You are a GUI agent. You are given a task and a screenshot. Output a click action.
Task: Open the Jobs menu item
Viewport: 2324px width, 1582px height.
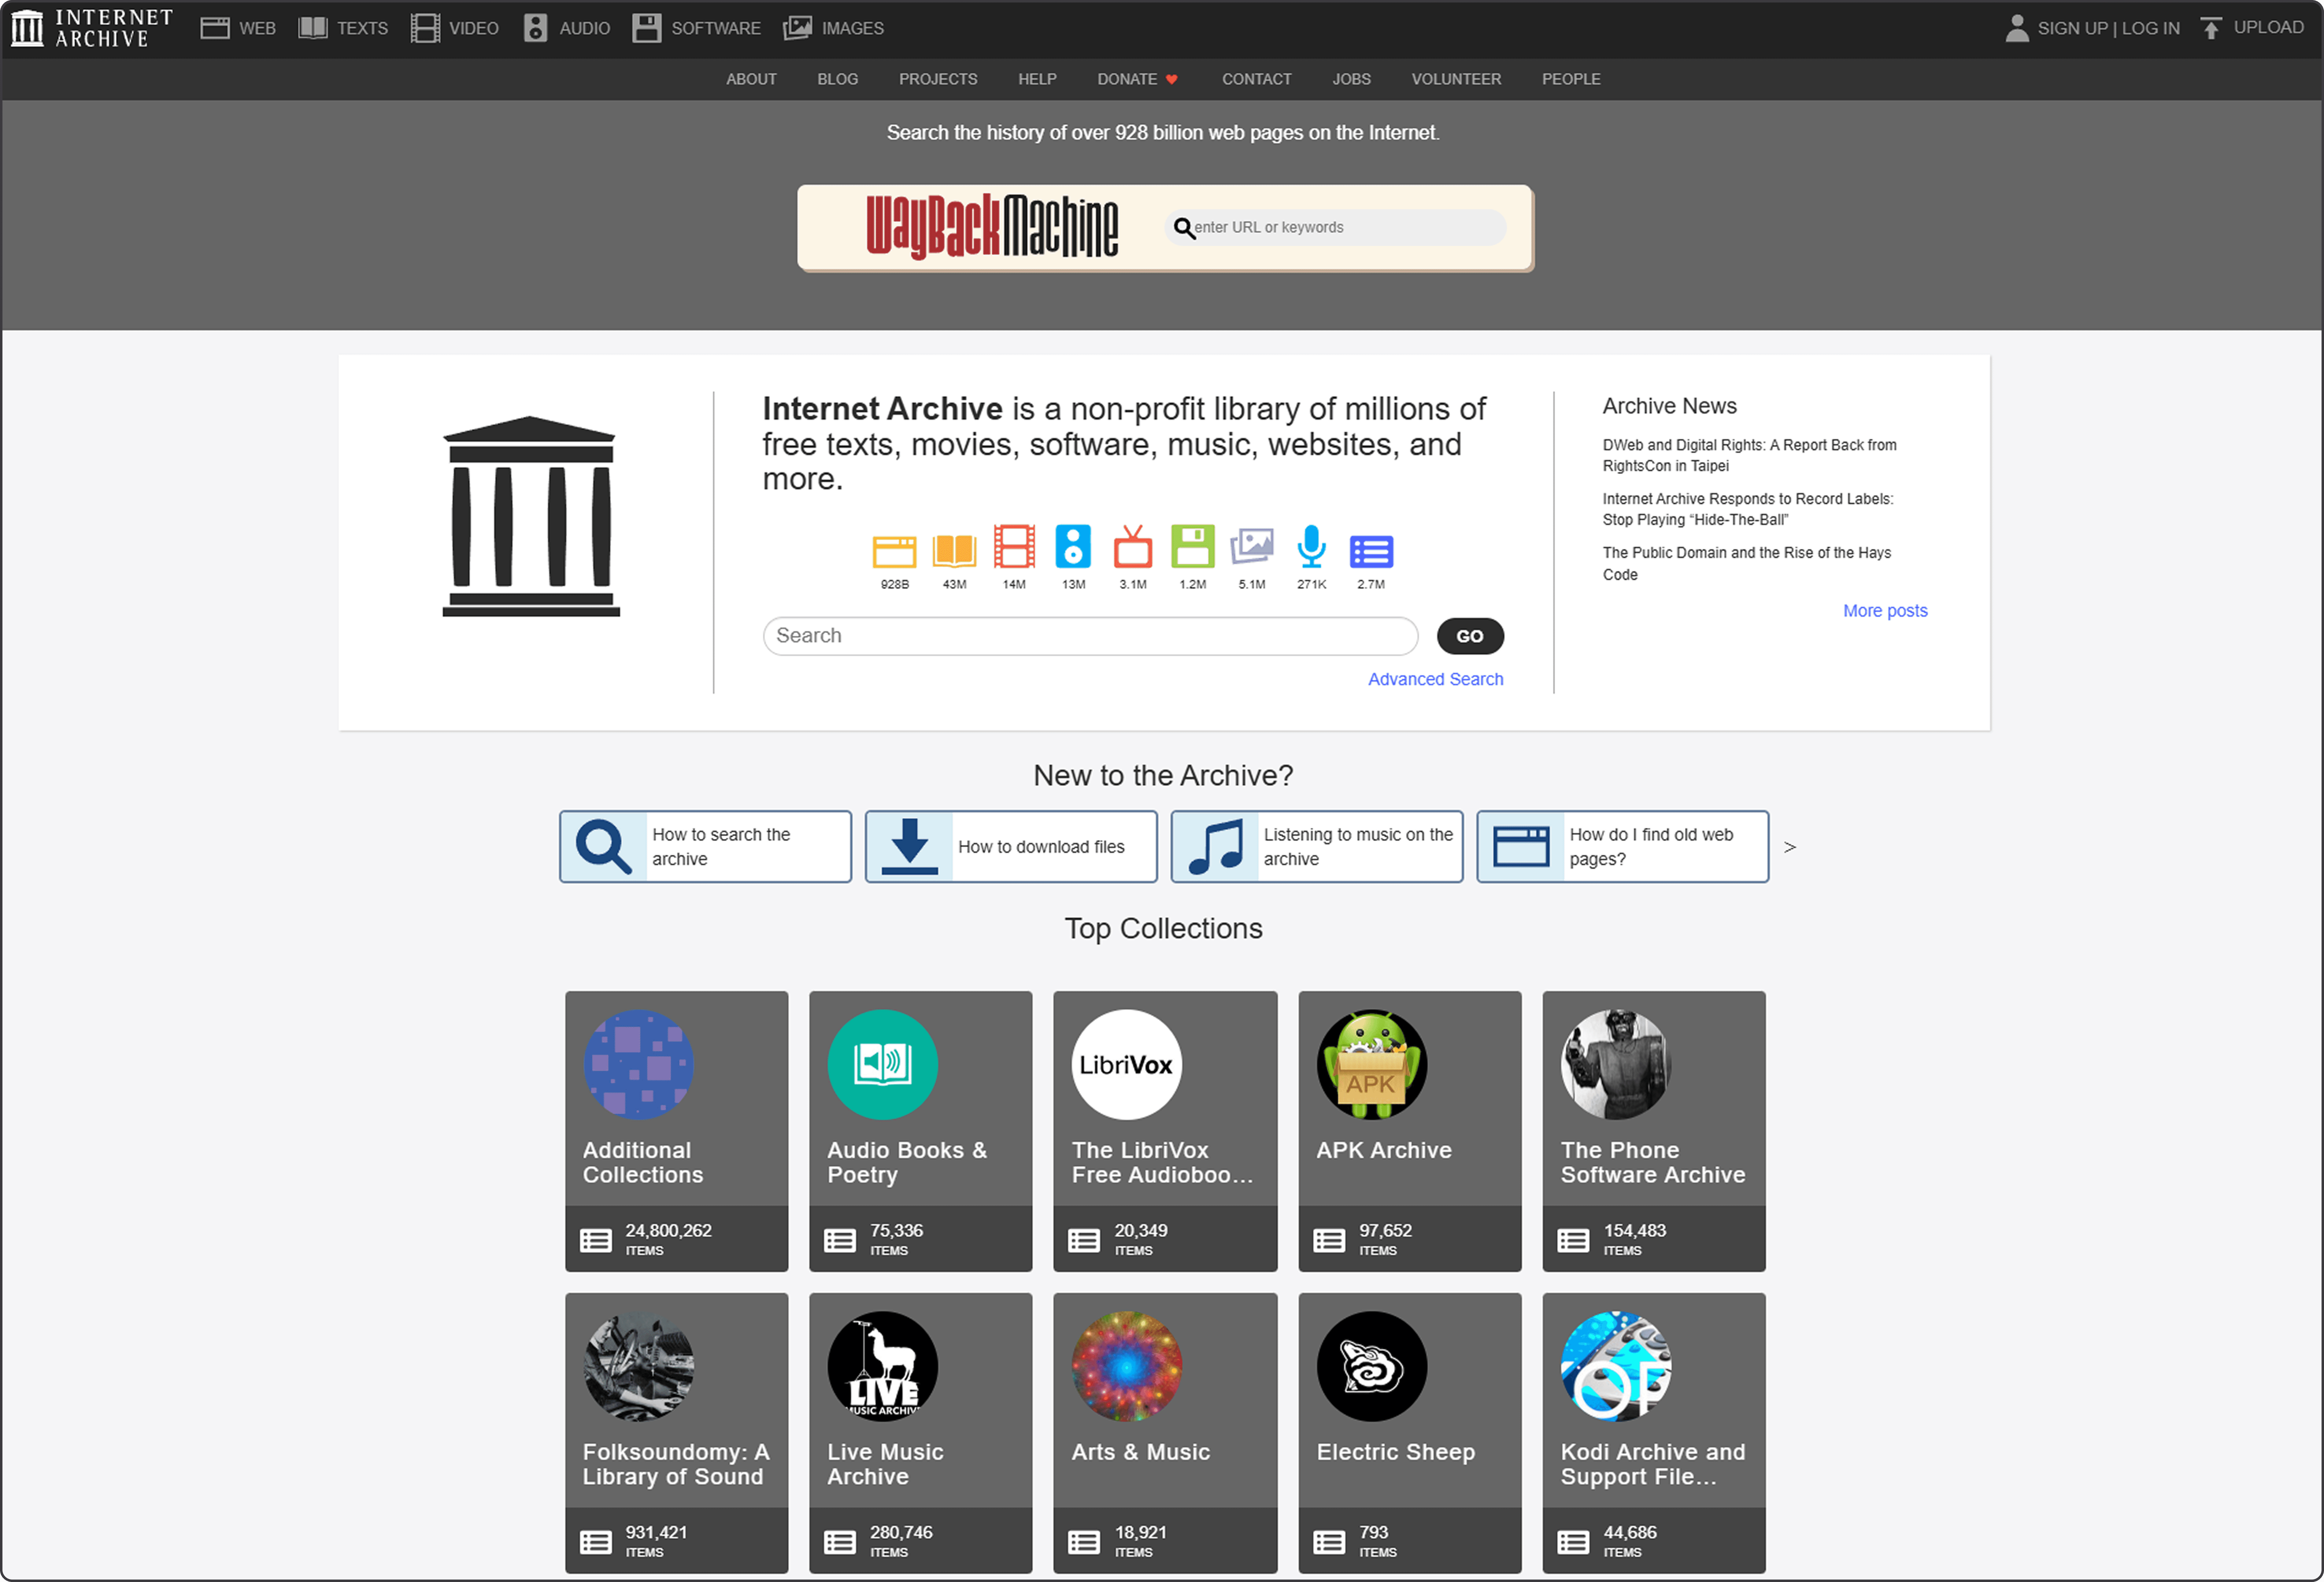click(1351, 79)
